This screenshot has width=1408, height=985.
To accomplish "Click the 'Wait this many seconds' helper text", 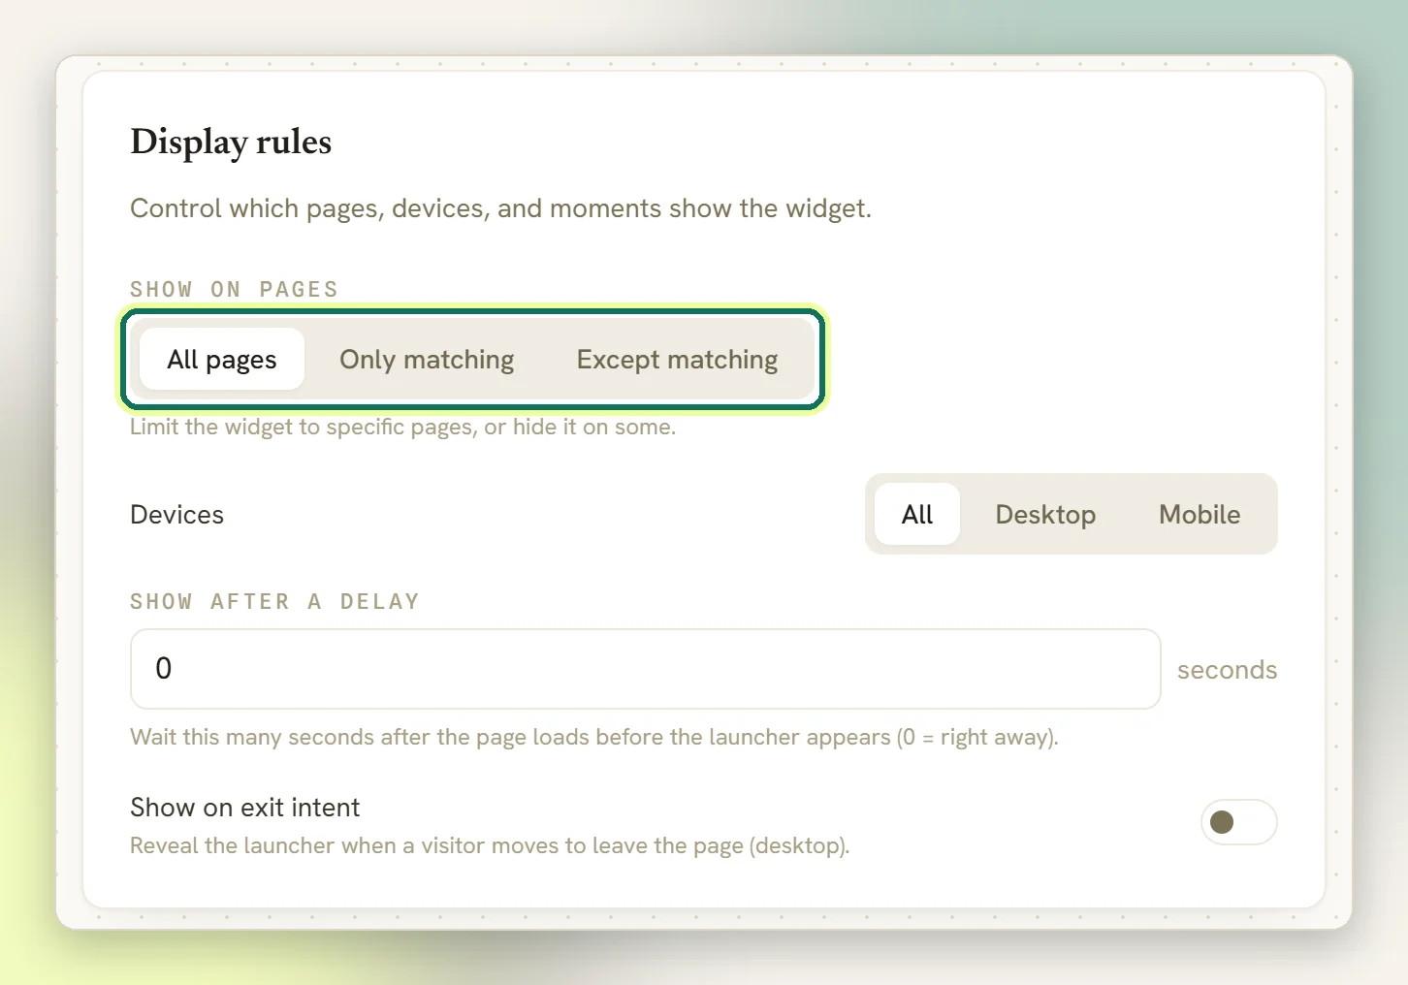I will [594, 737].
